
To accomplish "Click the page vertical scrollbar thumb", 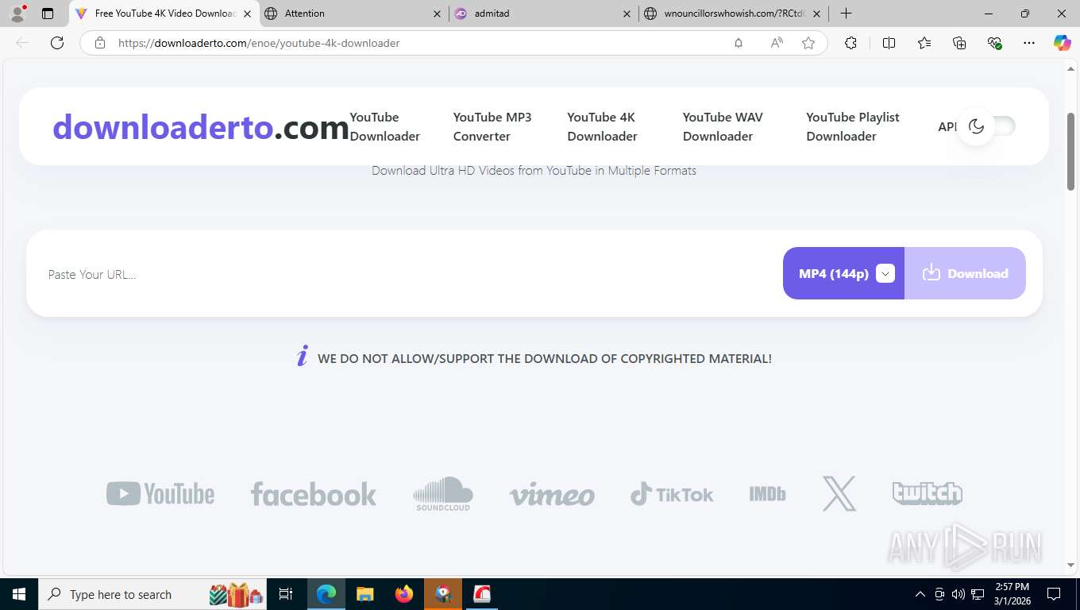I will click(x=1070, y=151).
